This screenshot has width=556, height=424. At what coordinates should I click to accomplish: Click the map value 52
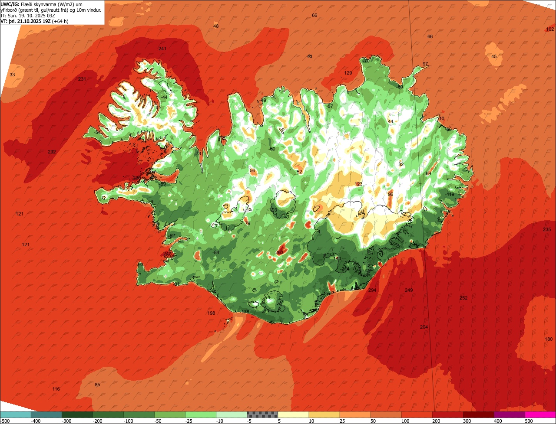tap(299, 172)
